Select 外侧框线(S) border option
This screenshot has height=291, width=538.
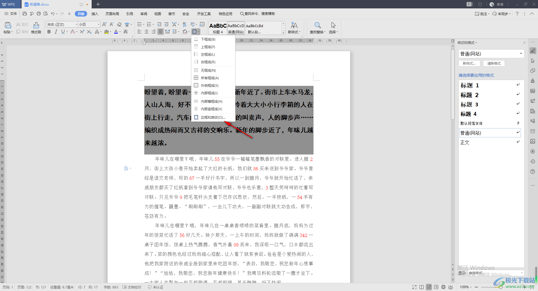pyautogui.click(x=213, y=85)
